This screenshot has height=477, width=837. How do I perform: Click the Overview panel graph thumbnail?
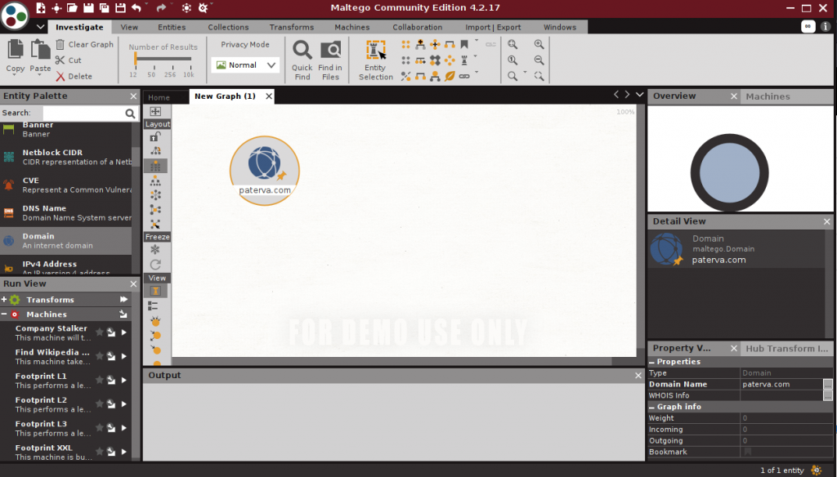tap(729, 172)
